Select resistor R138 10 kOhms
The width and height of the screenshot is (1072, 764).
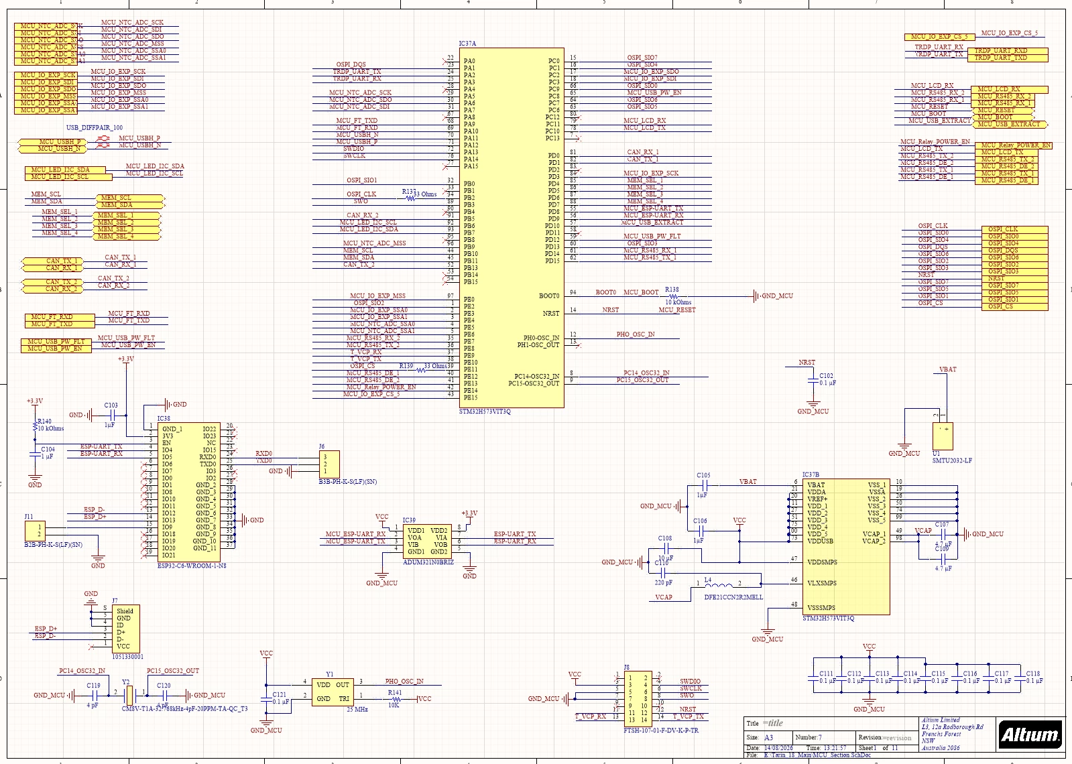673,296
